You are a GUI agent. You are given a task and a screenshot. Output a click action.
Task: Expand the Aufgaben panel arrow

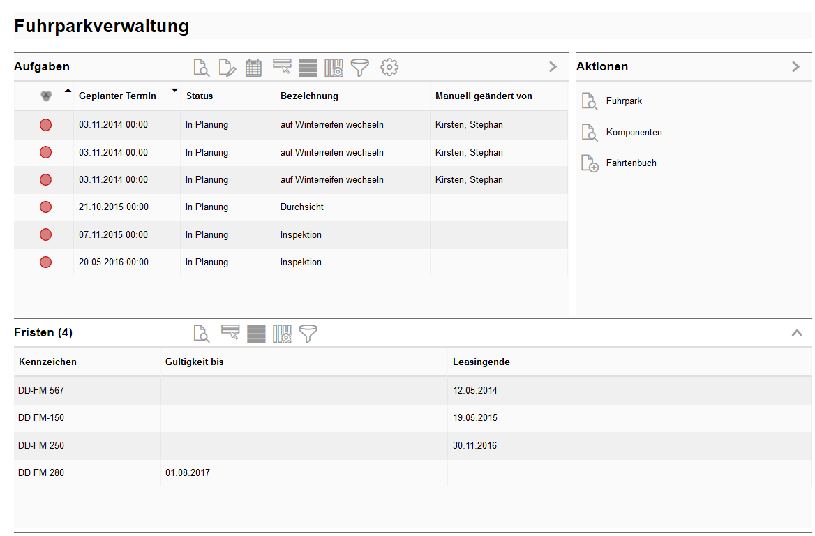coord(553,67)
